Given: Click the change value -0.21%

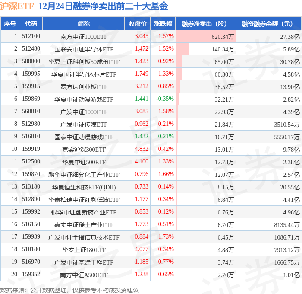Looking at the screenshot, I should point(165,137).
